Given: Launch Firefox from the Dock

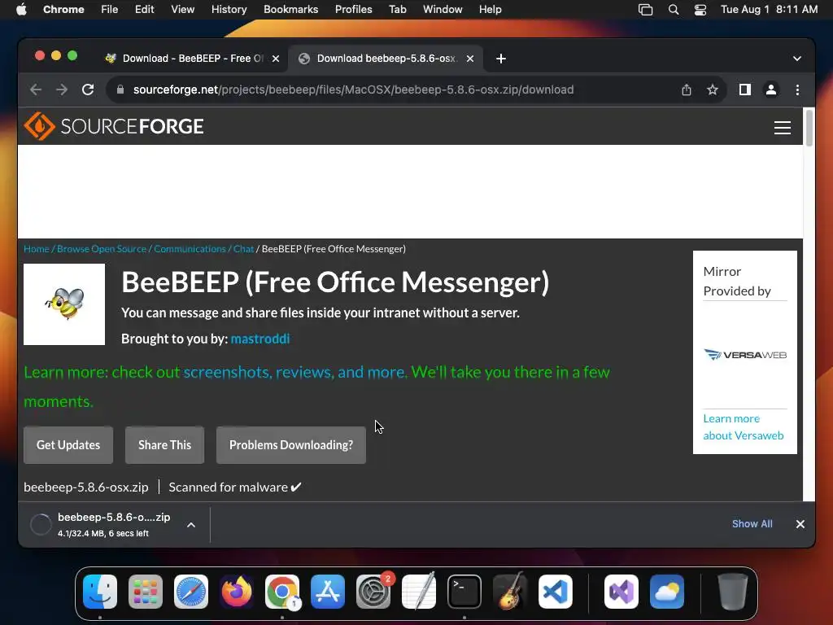Looking at the screenshot, I should tap(237, 592).
